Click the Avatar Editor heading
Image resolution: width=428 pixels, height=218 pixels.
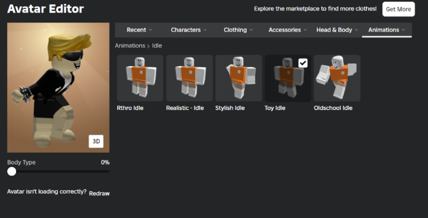[46, 9]
